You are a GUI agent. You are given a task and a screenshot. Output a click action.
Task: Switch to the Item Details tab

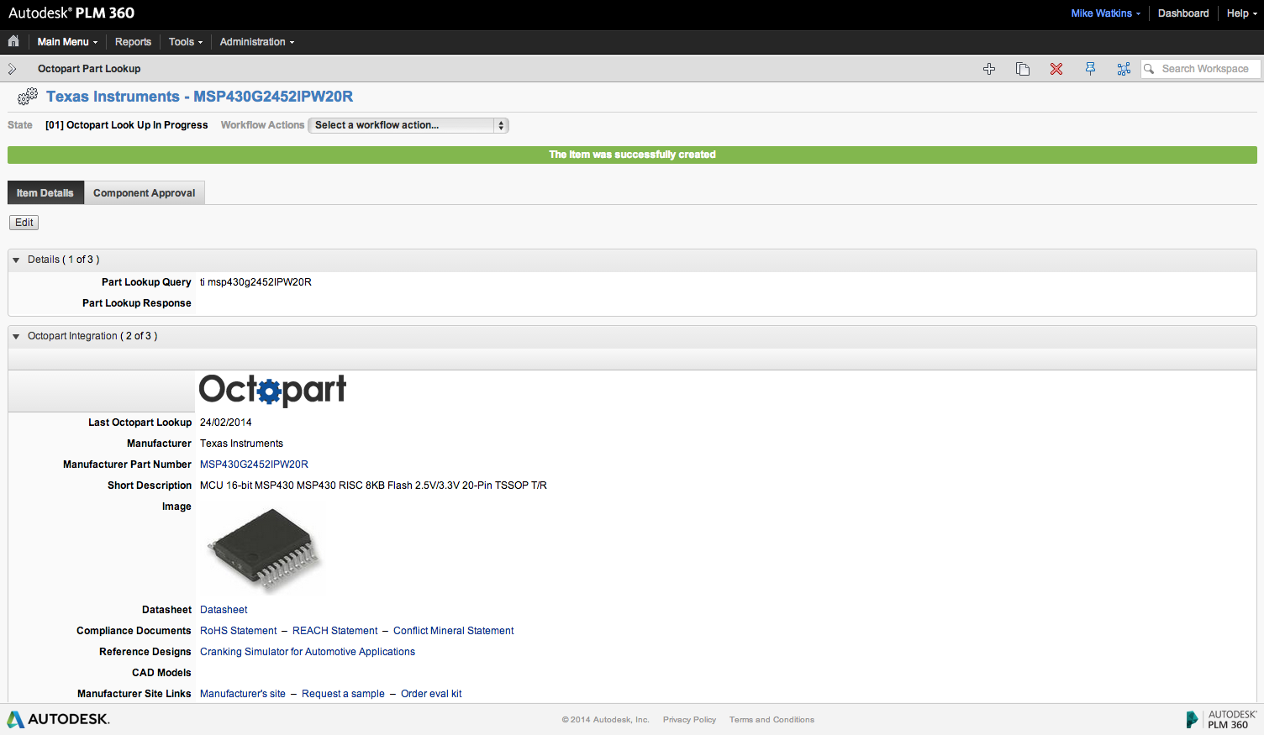pos(45,192)
